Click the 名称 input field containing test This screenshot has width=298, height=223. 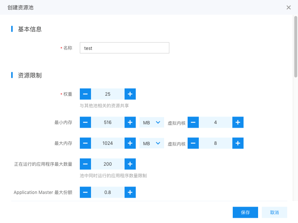point(125,48)
